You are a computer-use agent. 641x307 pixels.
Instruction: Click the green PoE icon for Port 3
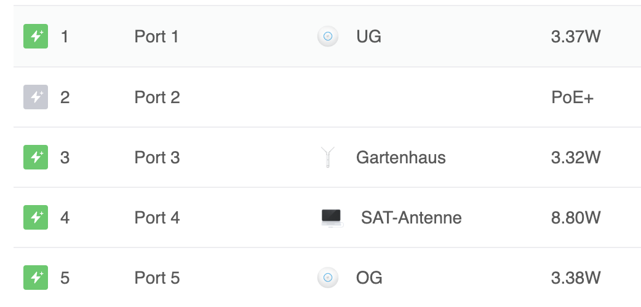click(35, 157)
